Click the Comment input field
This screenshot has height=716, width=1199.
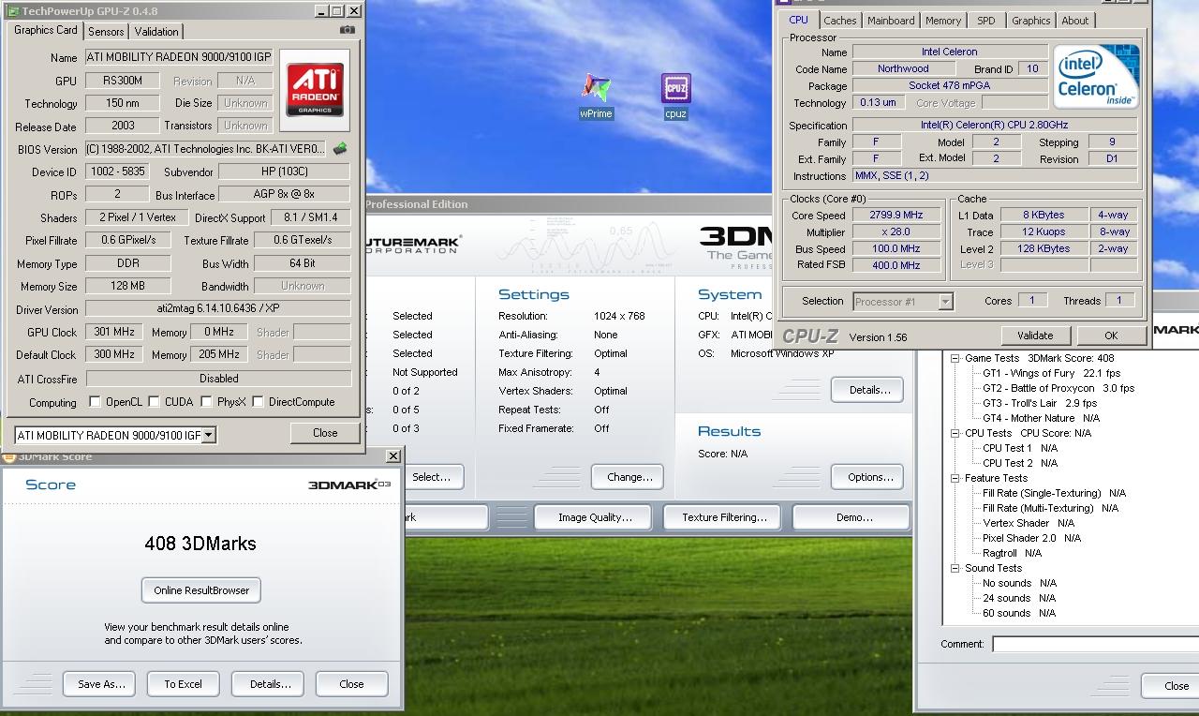pyautogui.click(x=1095, y=644)
